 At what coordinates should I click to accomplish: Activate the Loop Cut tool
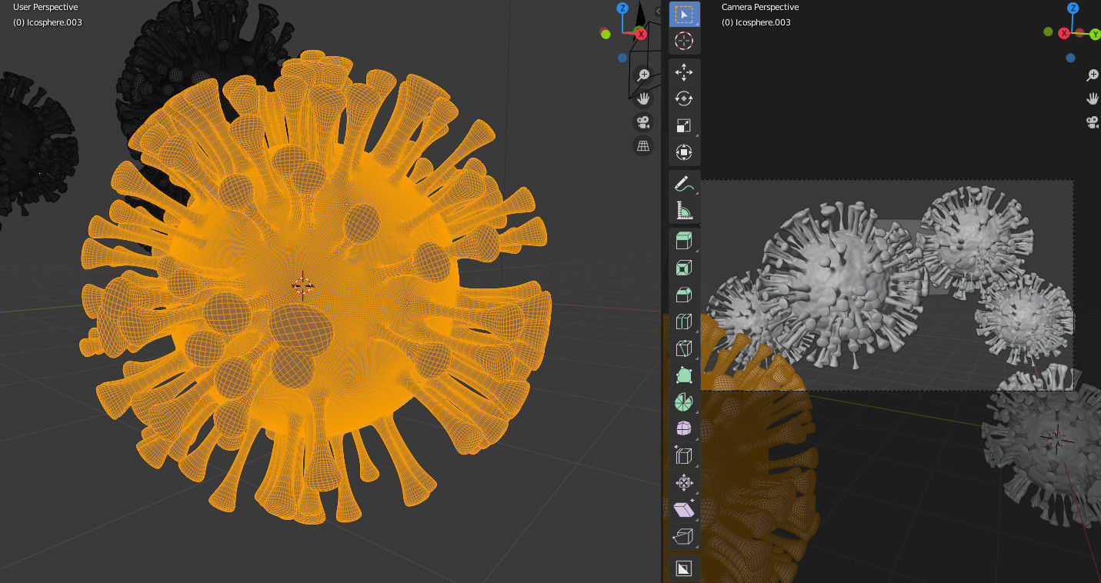tap(684, 321)
